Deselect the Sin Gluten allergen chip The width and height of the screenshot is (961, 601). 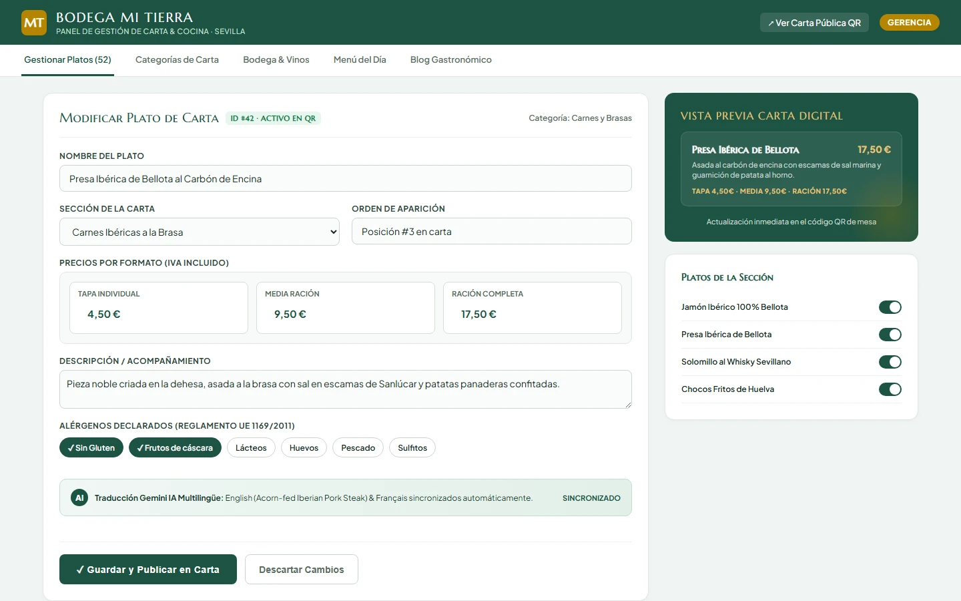point(91,447)
